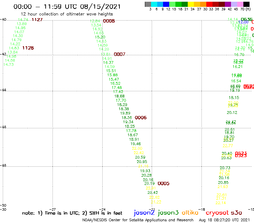The width and height of the screenshot is (254, 223).
Task: Click the yellow wave height value '21.22'
Action: tap(156, 202)
